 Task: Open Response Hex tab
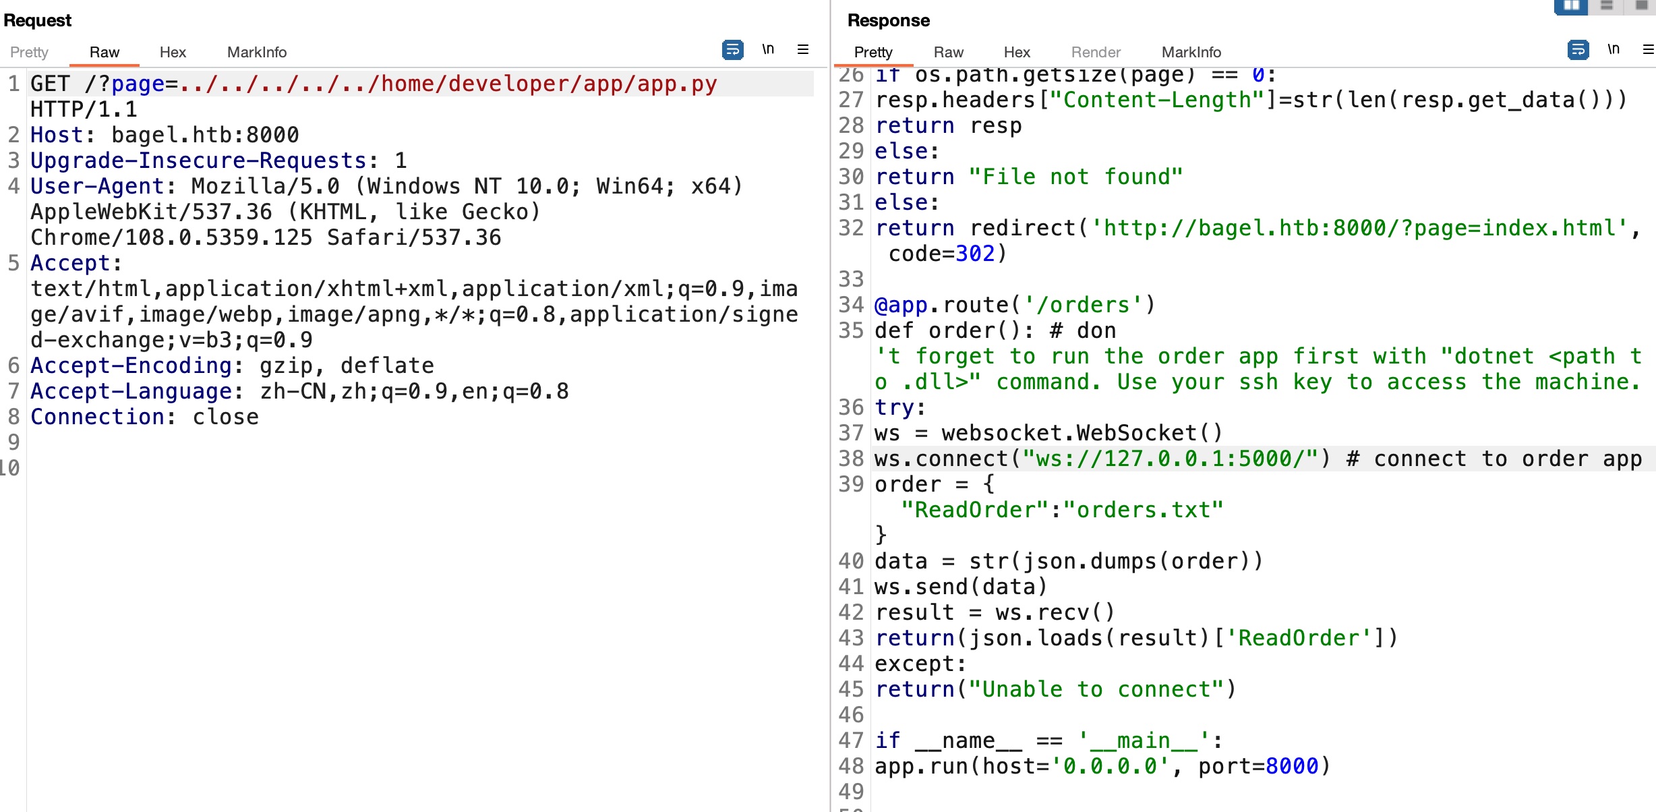[x=1016, y=52]
